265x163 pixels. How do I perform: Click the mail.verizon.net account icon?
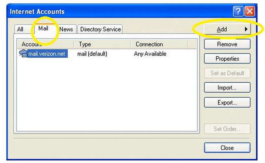pos(23,53)
